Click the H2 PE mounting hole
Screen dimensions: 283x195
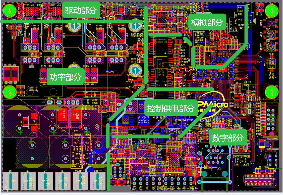pos(10,92)
